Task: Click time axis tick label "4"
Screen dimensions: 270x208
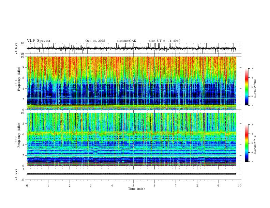Action: [x=112, y=186]
